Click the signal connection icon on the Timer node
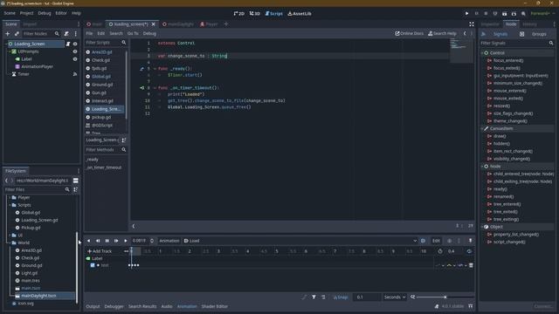This screenshot has width=559, height=314. pos(75,74)
